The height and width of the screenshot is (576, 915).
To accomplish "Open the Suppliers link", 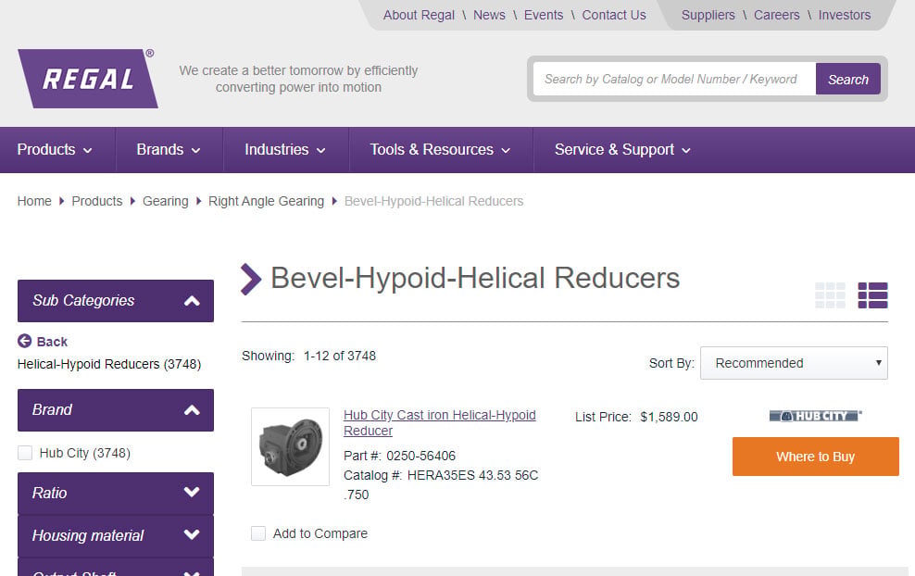I will pyautogui.click(x=708, y=15).
